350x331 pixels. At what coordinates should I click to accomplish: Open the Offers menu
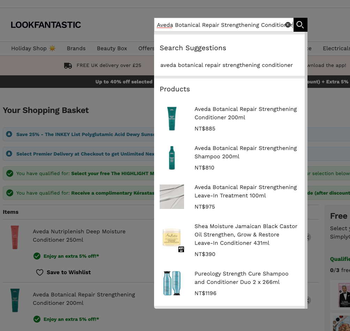[x=146, y=48]
